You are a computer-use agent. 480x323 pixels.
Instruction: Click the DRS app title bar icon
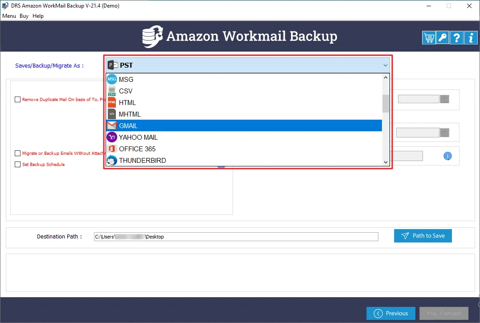pyautogui.click(x=5, y=5)
